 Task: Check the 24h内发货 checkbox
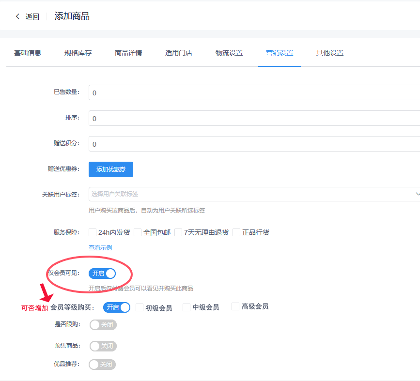pyautogui.click(x=93, y=232)
